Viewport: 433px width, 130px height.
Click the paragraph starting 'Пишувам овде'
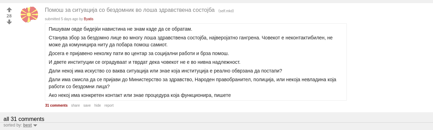121,29
